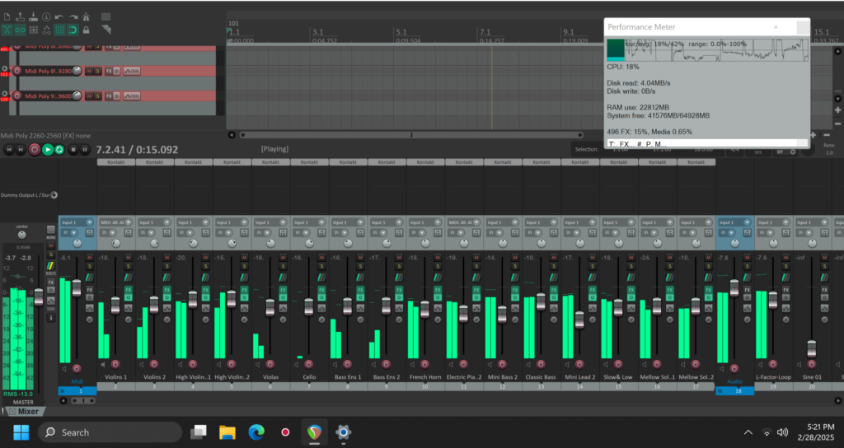Screen dimensions: 844x448
Task: Arm record on French Horn mixer channel
Action: pos(424,364)
